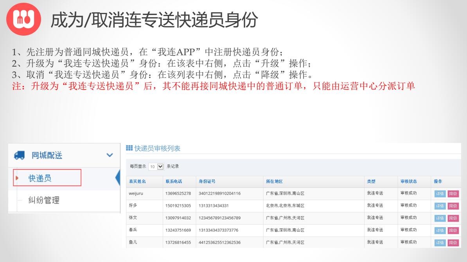
Task: Click 审核成功 status in 张文's row
Action: tap(409, 218)
